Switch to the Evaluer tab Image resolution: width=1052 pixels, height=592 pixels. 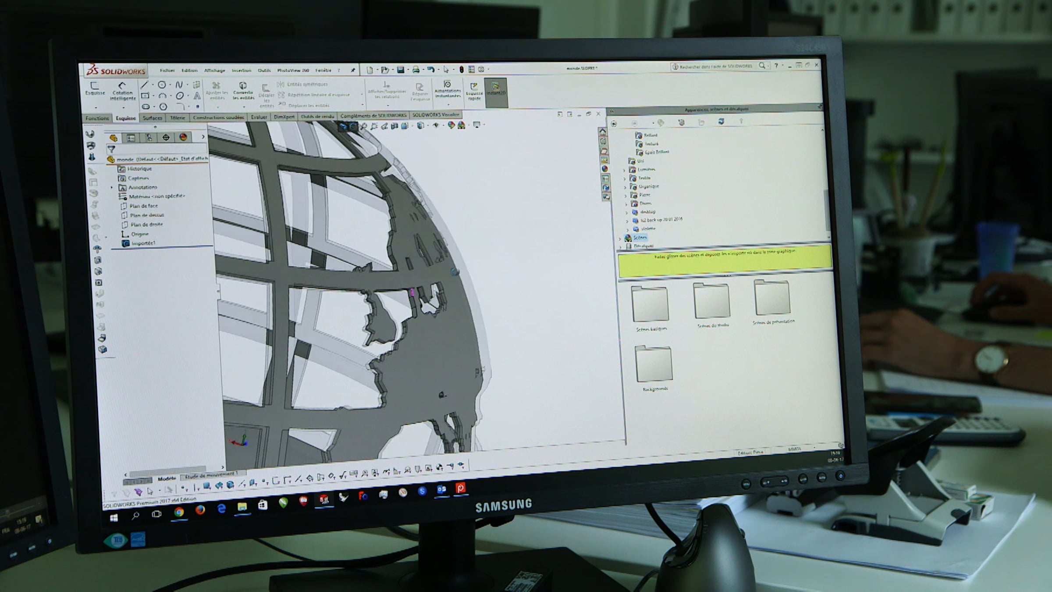[x=259, y=117]
